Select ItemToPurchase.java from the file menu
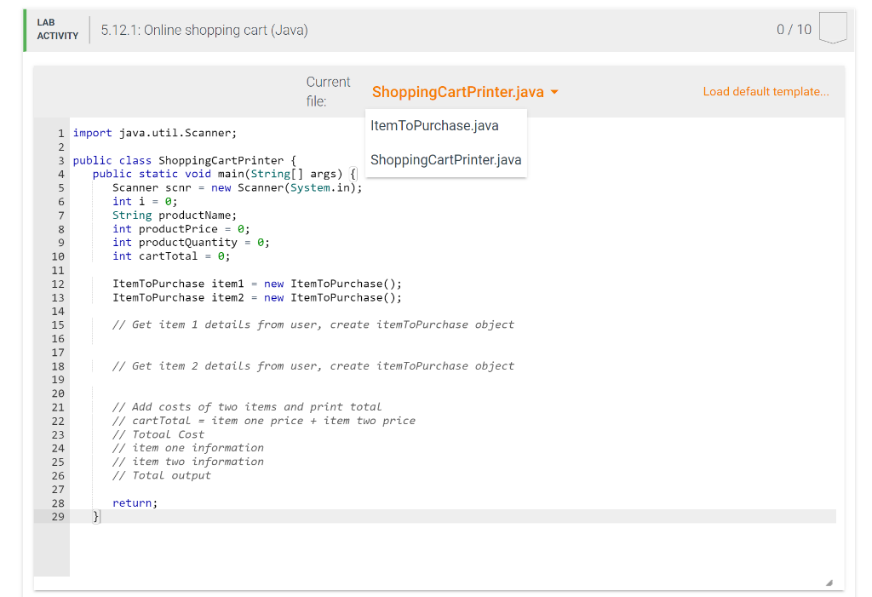The height and width of the screenshot is (597, 872). tap(433, 125)
